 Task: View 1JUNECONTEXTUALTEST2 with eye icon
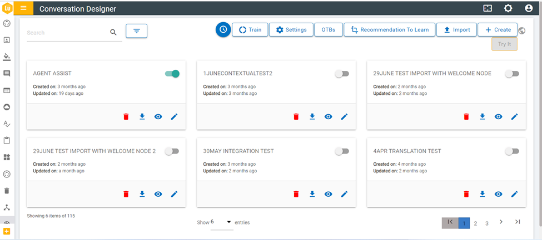[328, 117]
